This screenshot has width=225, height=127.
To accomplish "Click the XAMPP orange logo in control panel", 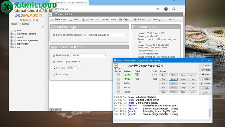I will [x=116, y=65].
